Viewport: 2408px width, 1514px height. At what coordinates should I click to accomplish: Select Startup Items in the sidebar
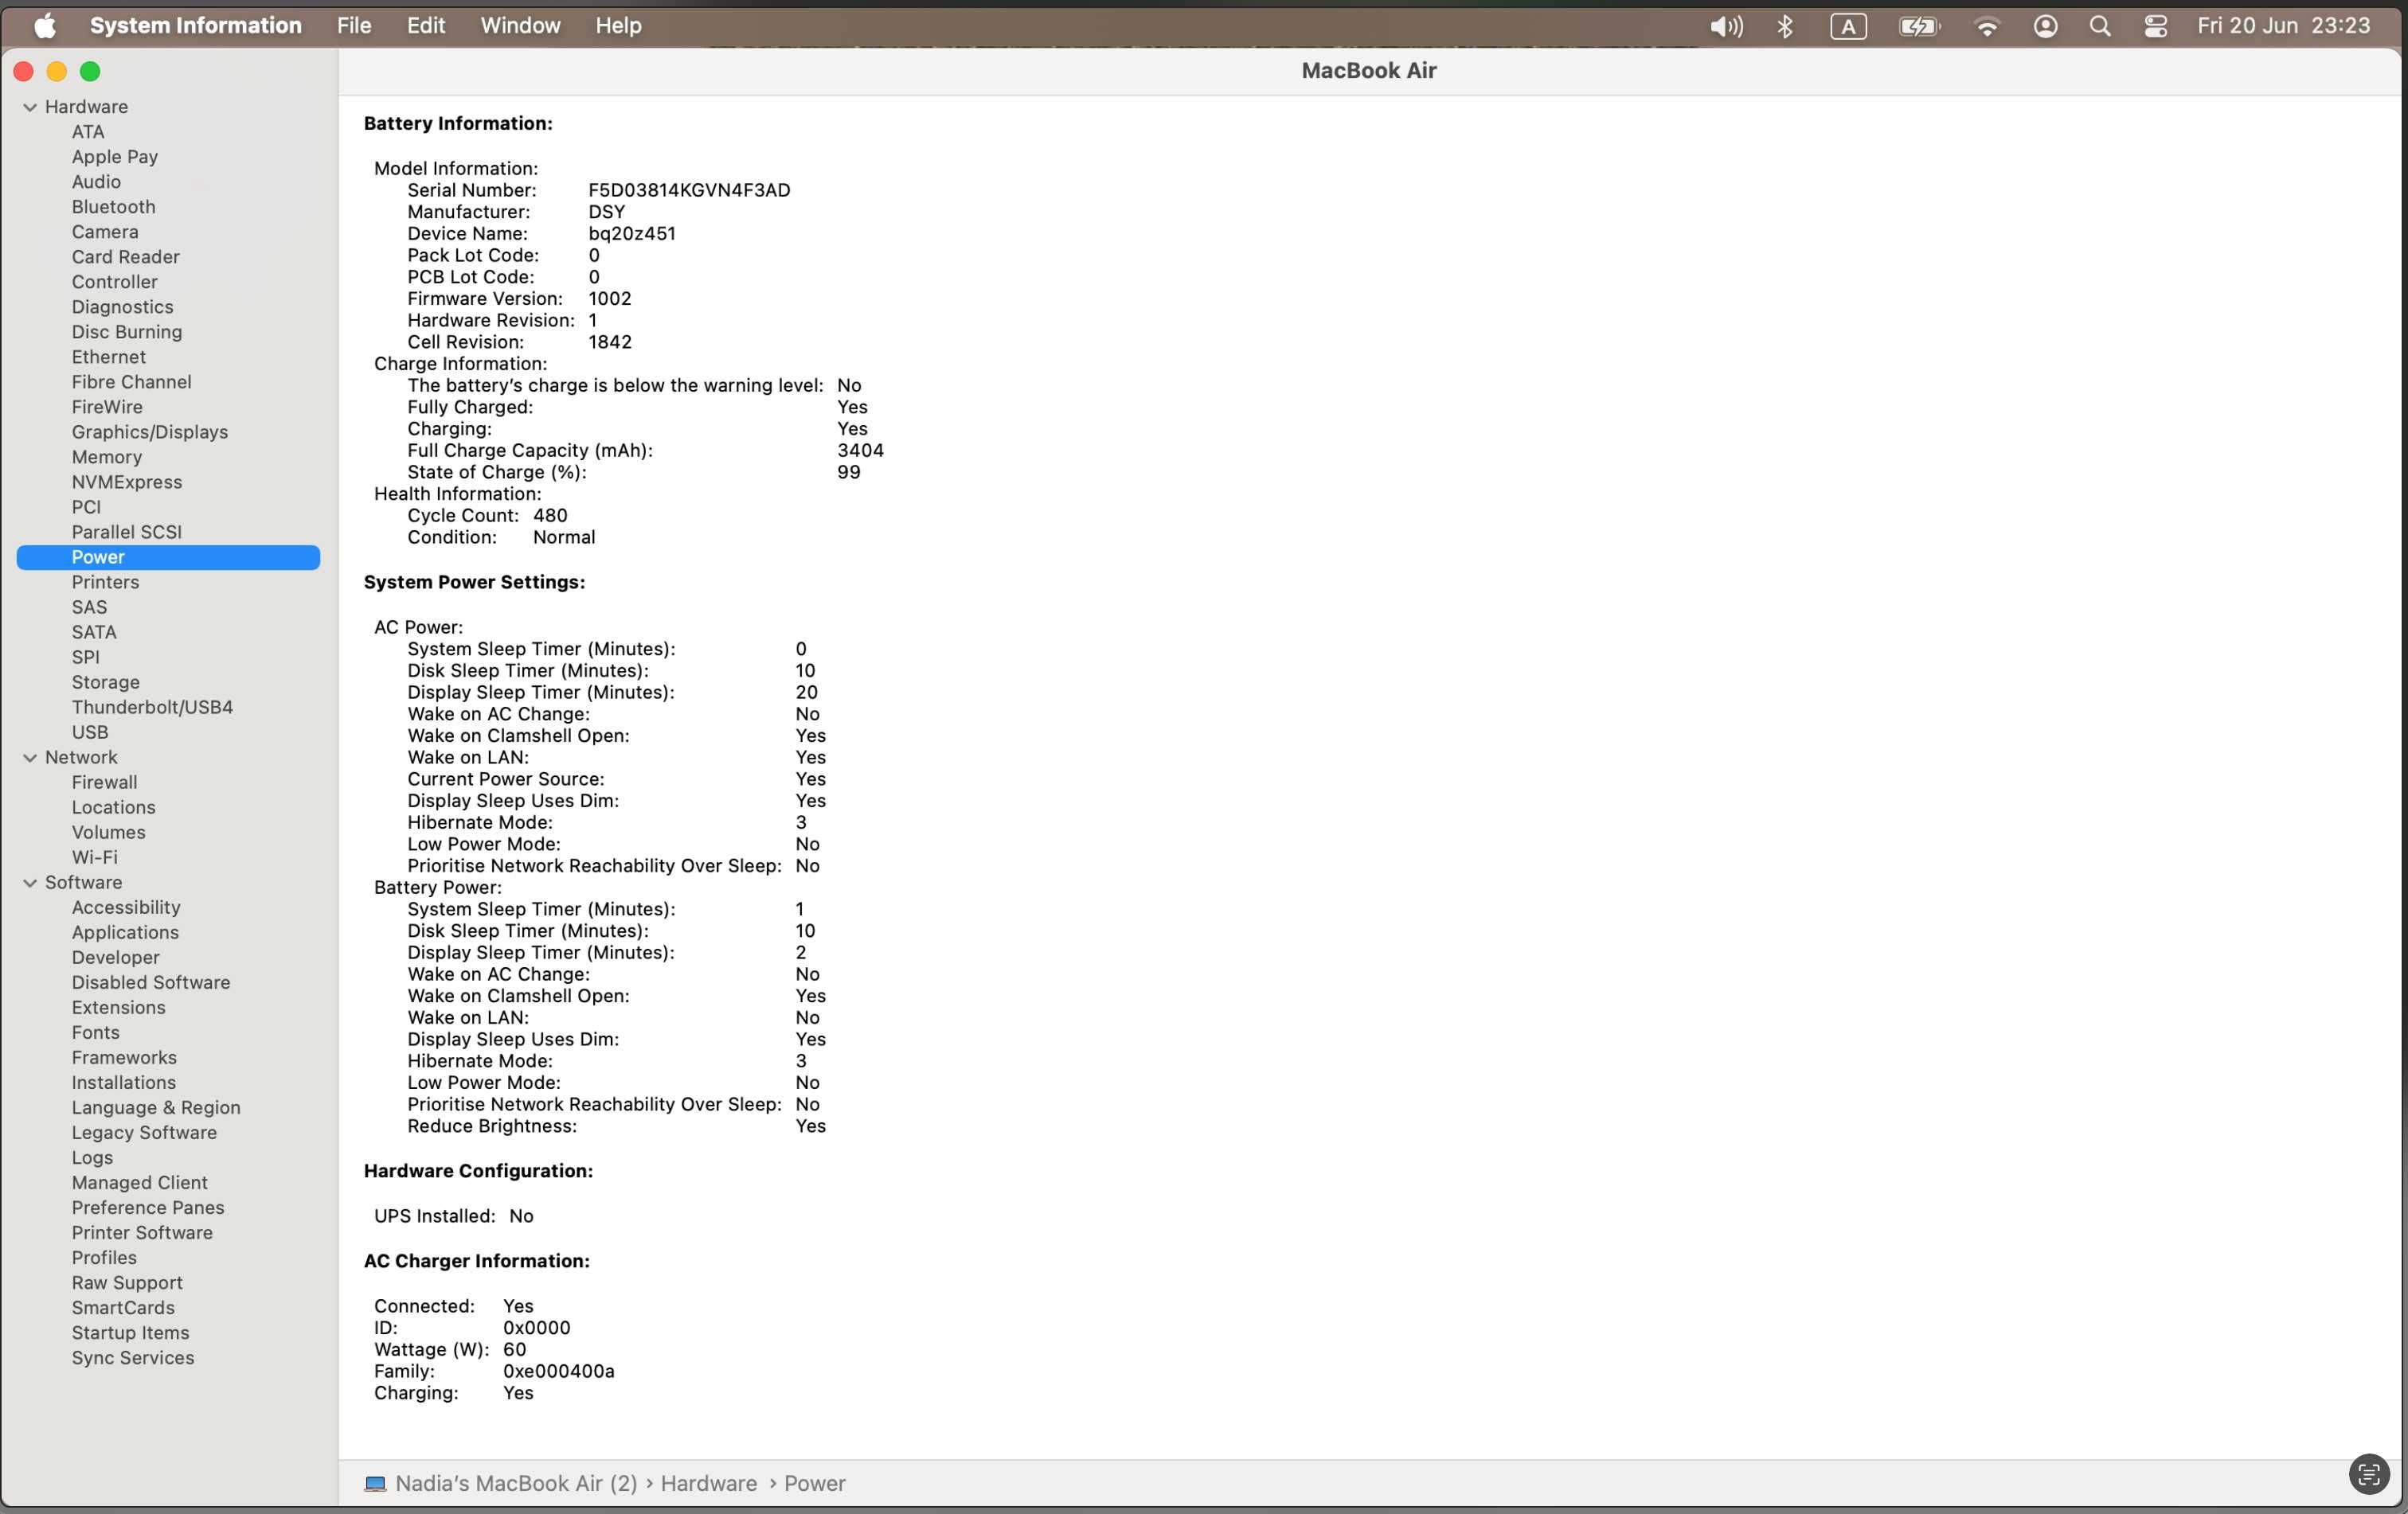coord(130,1333)
